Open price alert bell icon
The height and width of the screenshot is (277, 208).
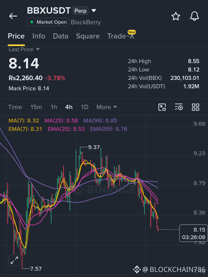[194, 16]
